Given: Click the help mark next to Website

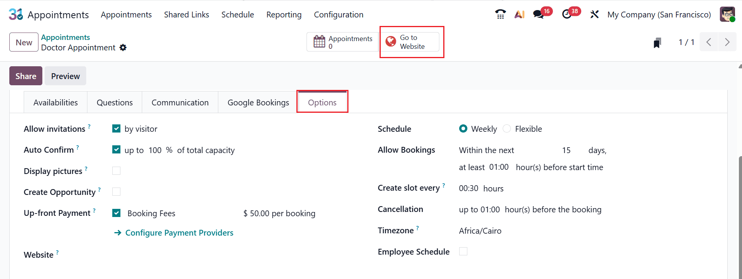Looking at the screenshot, I should click(x=57, y=252).
